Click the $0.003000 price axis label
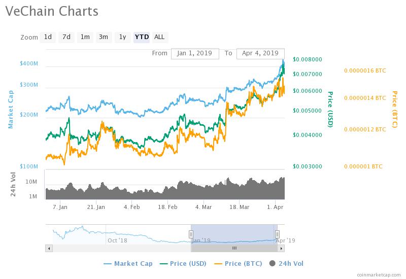The image size is (406, 279). [x=308, y=166]
